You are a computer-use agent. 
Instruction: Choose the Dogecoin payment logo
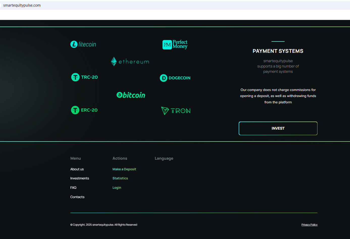(x=175, y=78)
